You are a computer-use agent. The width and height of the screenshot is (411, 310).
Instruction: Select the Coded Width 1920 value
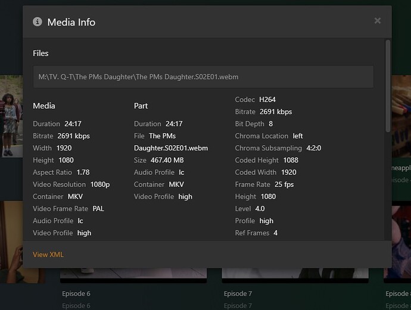pyautogui.click(x=289, y=173)
